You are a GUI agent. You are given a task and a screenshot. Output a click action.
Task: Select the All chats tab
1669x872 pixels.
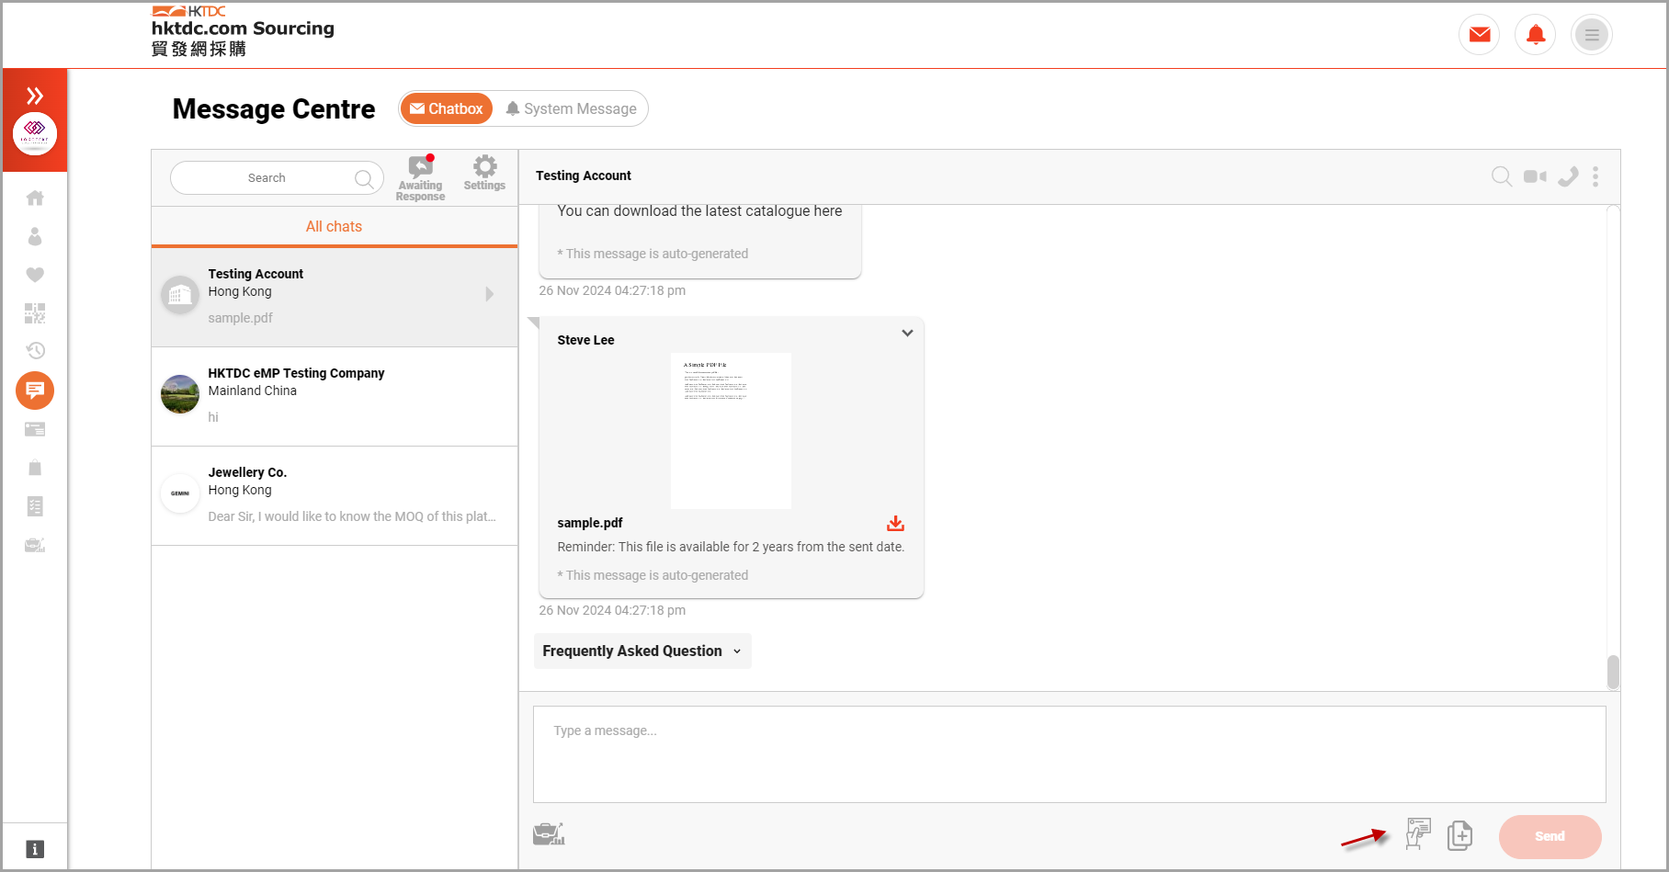334,226
